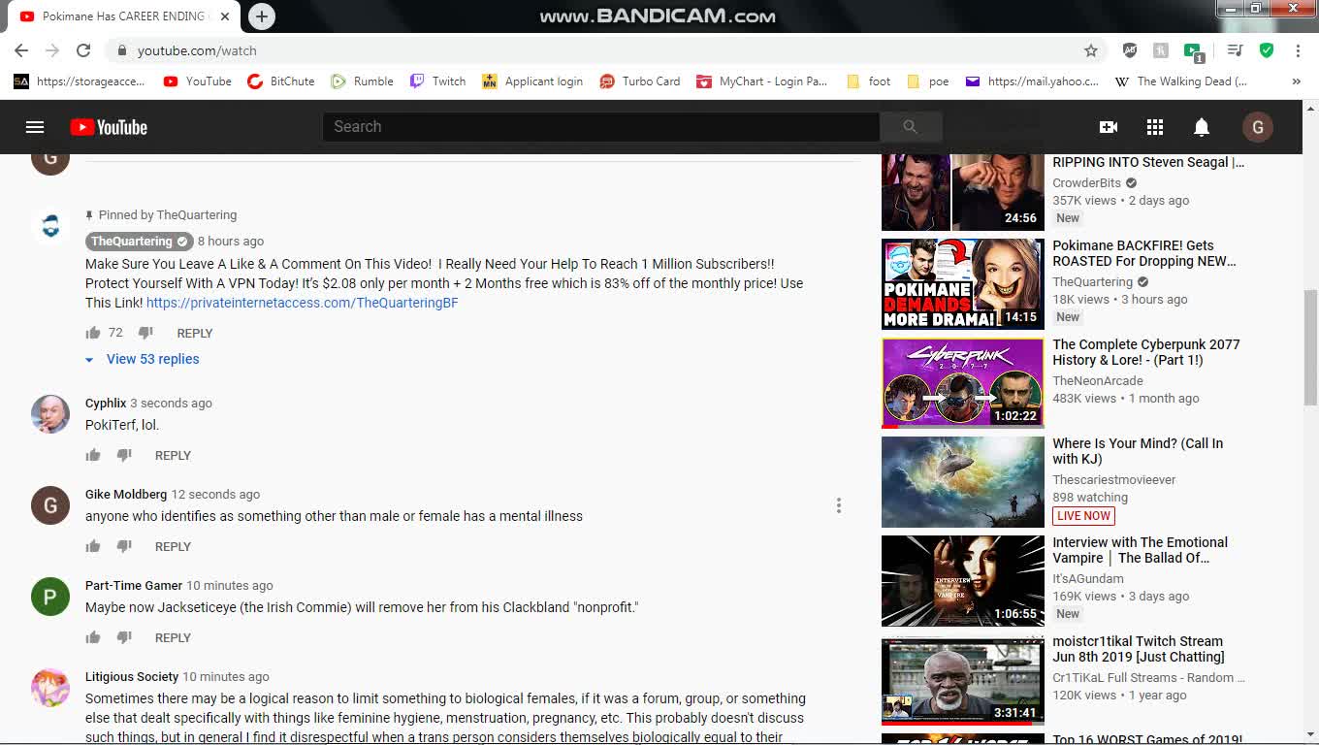Open Chrome's three-dot menu
1319x745 pixels.
point(1298,50)
